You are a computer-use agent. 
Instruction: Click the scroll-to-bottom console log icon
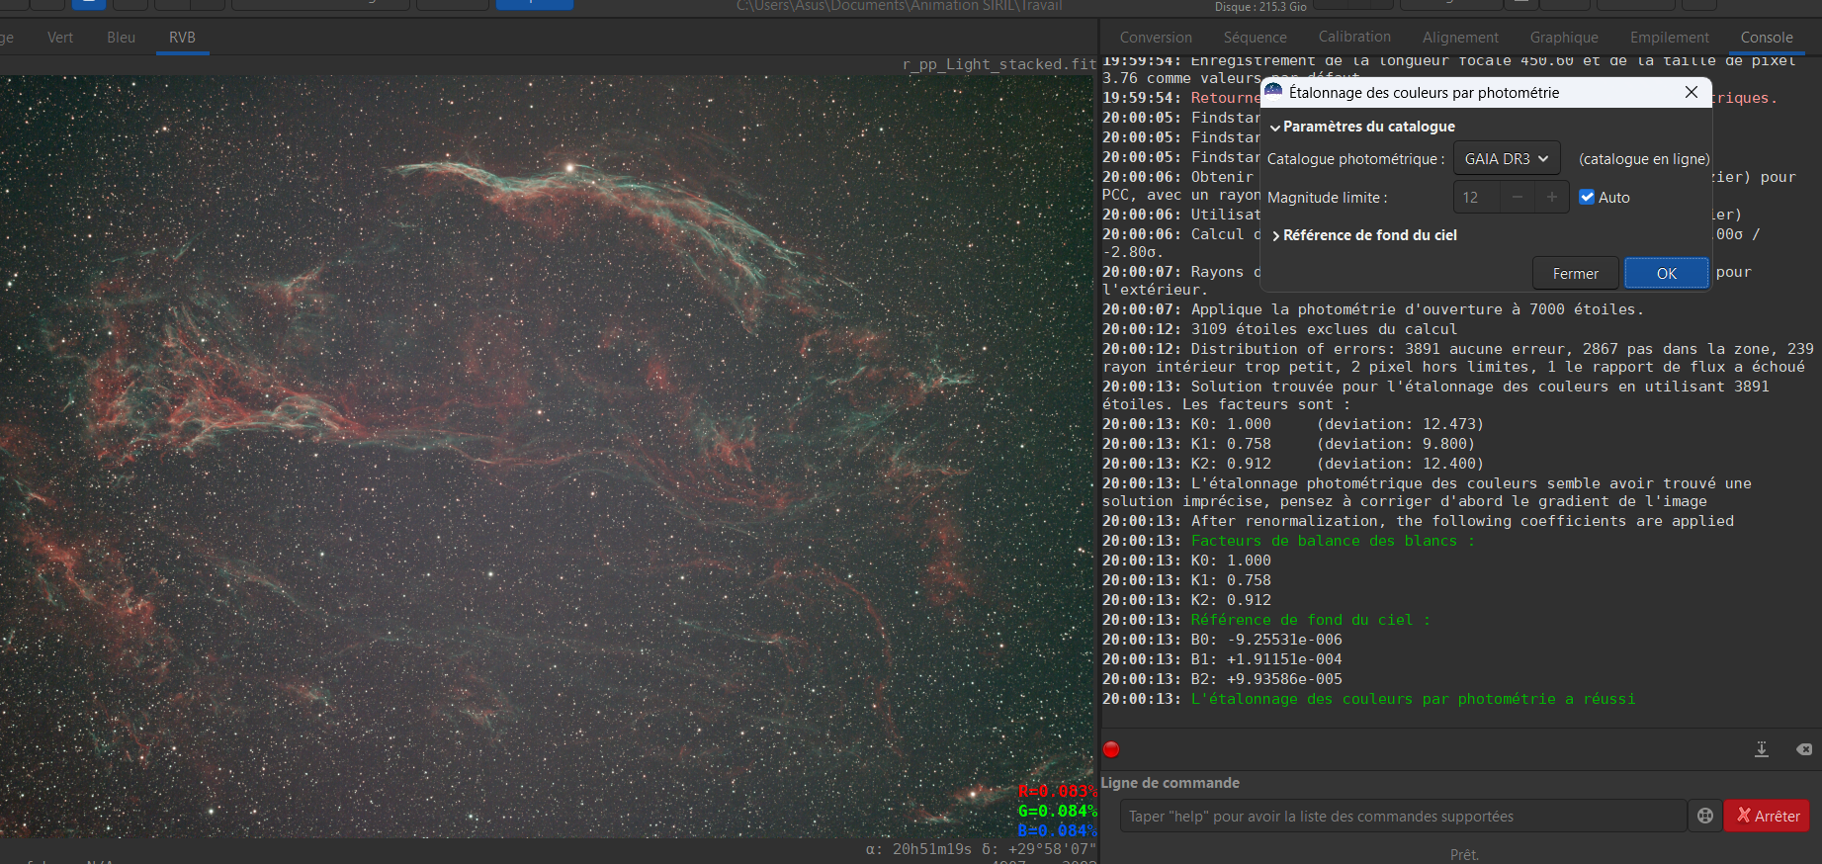click(1761, 749)
